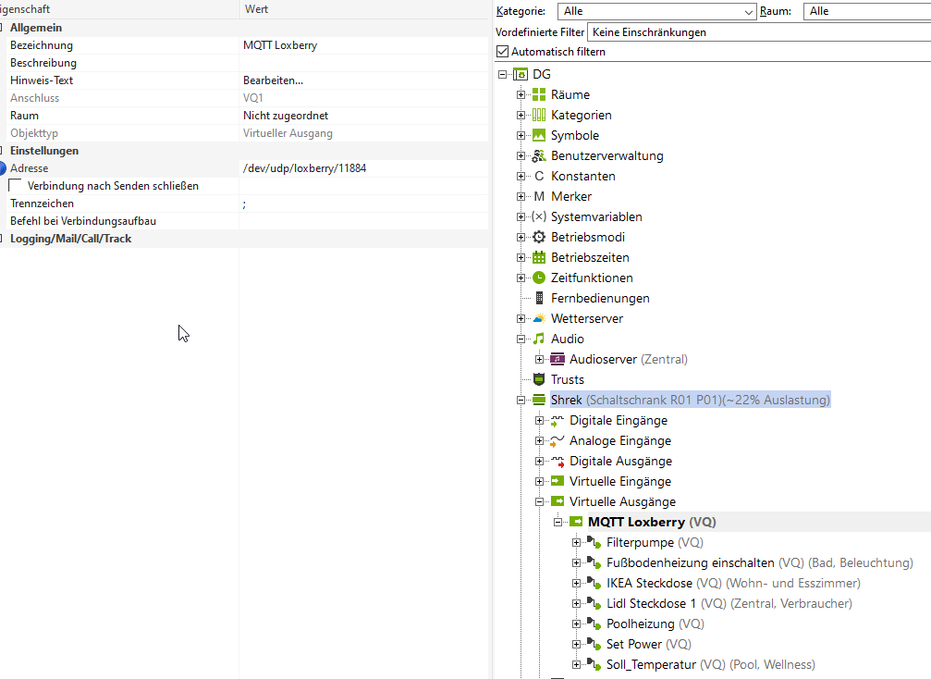Screen dimensions: 931x679
Task: Expand the Poolheizung output node
Action: 577,623
